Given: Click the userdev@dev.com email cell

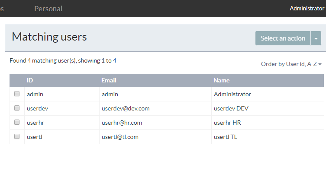Looking at the screenshot, I should 126,108.
